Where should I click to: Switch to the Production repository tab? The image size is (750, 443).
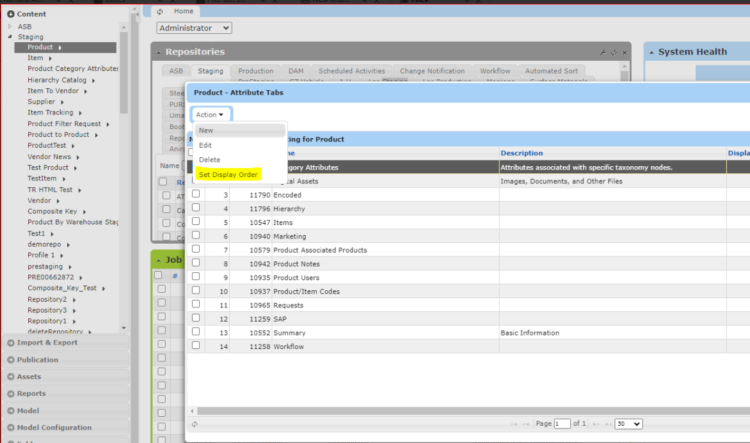(x=255, y=71)
